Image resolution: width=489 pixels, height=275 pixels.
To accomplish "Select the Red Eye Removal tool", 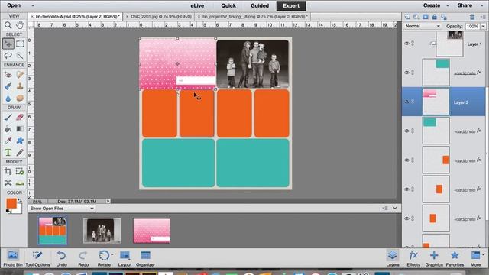I will click(x=8, y=75).
